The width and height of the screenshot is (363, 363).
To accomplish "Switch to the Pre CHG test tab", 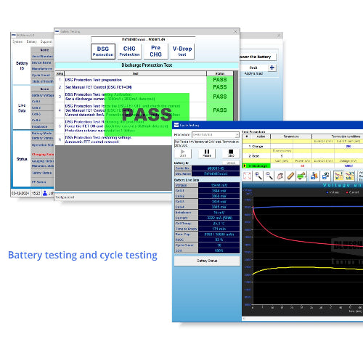I will (x=156, y=52).
